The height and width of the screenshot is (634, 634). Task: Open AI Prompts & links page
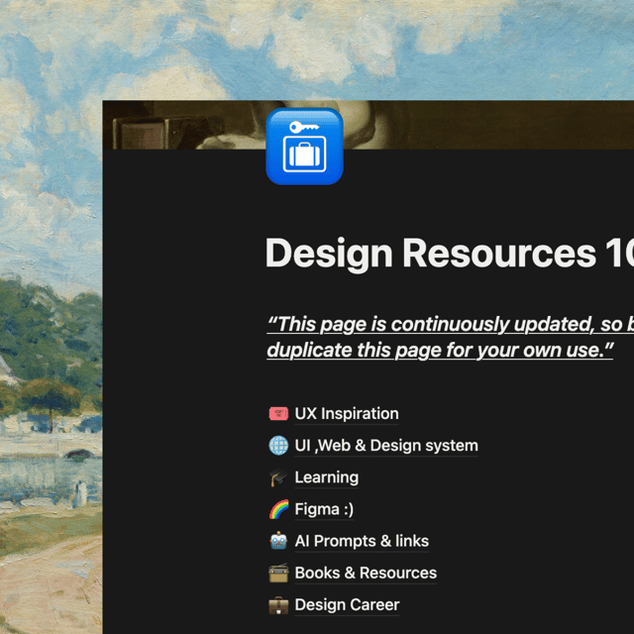tap(362, 541)
